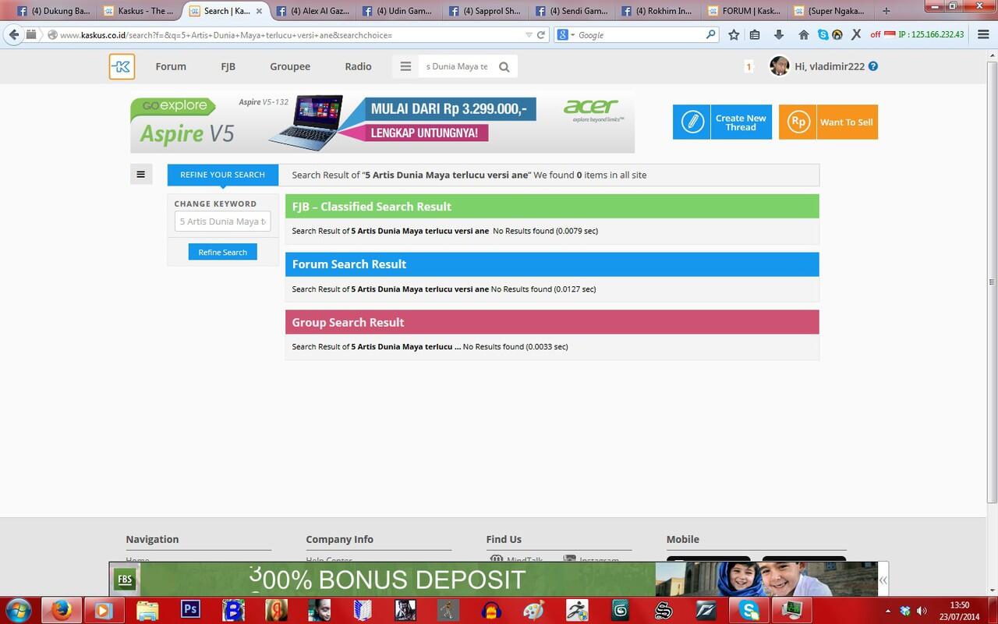Screen dimensions: 998x624
Task: Open the Google search engine dropdown
Action: [567, 35]
